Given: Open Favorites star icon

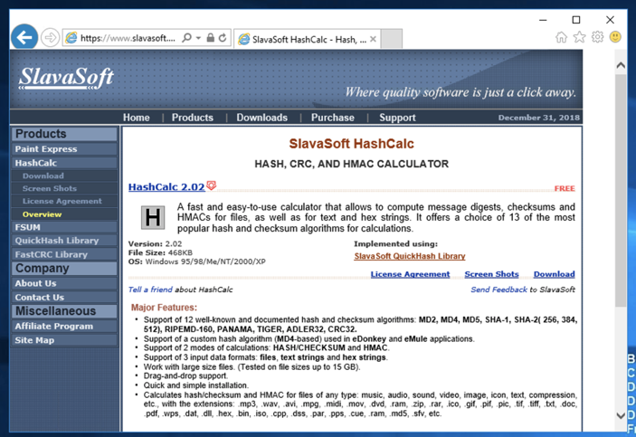Looking at the screenshot, I should [579, 37].
